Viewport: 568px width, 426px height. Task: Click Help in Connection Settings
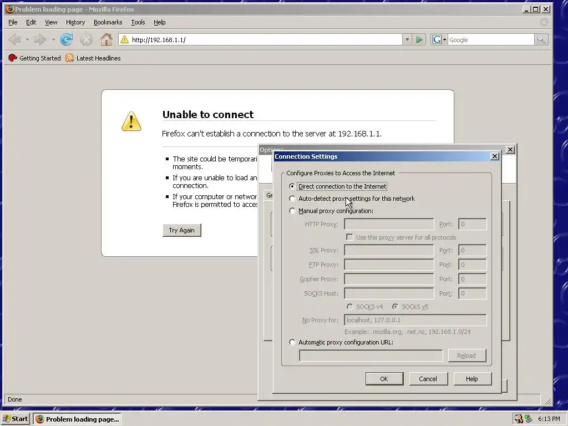[472, 378]
